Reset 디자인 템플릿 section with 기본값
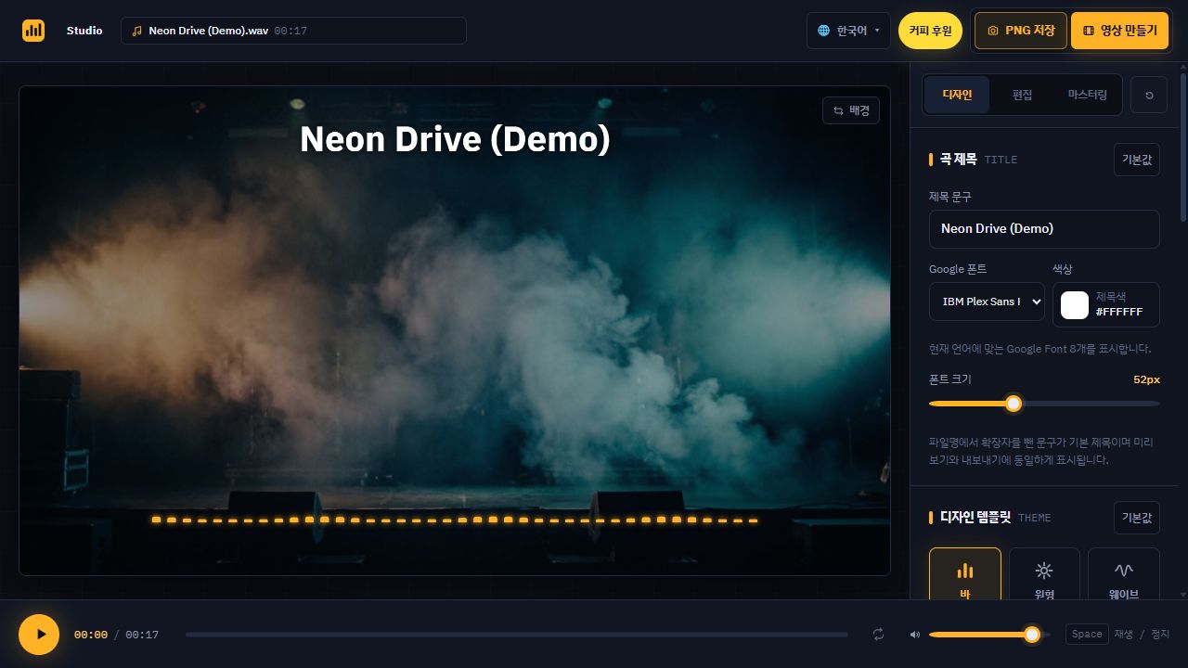Screen dimensions: 1188x668 coord(1137,518)
